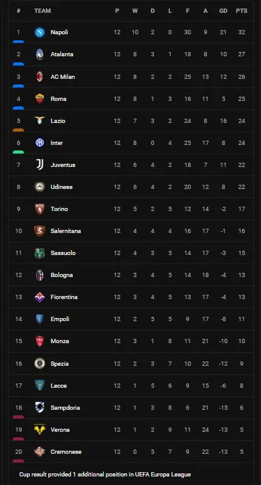Screen dimensions: 261x485
Task: Click the Napoli club crest icon
Action: [x=40, y=32]
